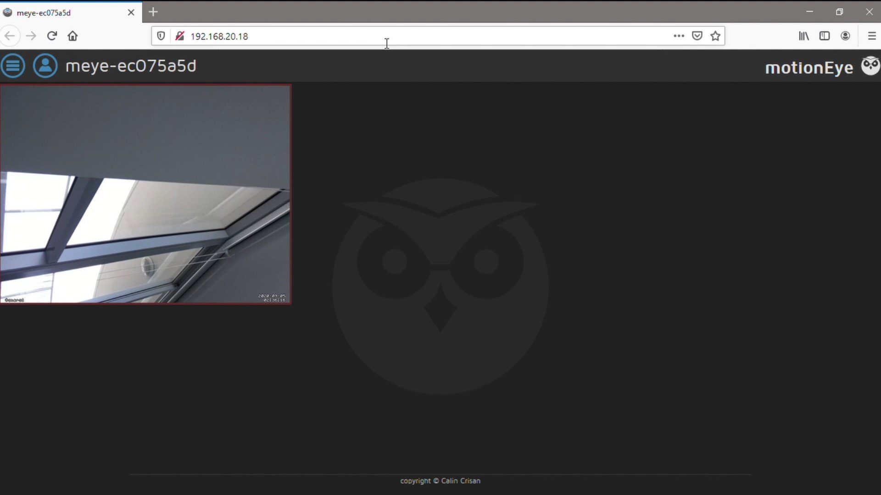This screenshot has height=495, width=881.
Task: Bookmark this page with star
Action: (715, 36)
